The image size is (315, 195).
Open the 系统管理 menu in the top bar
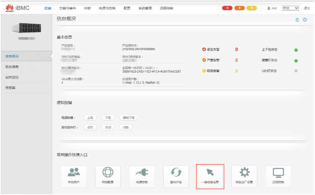point(145,8)
